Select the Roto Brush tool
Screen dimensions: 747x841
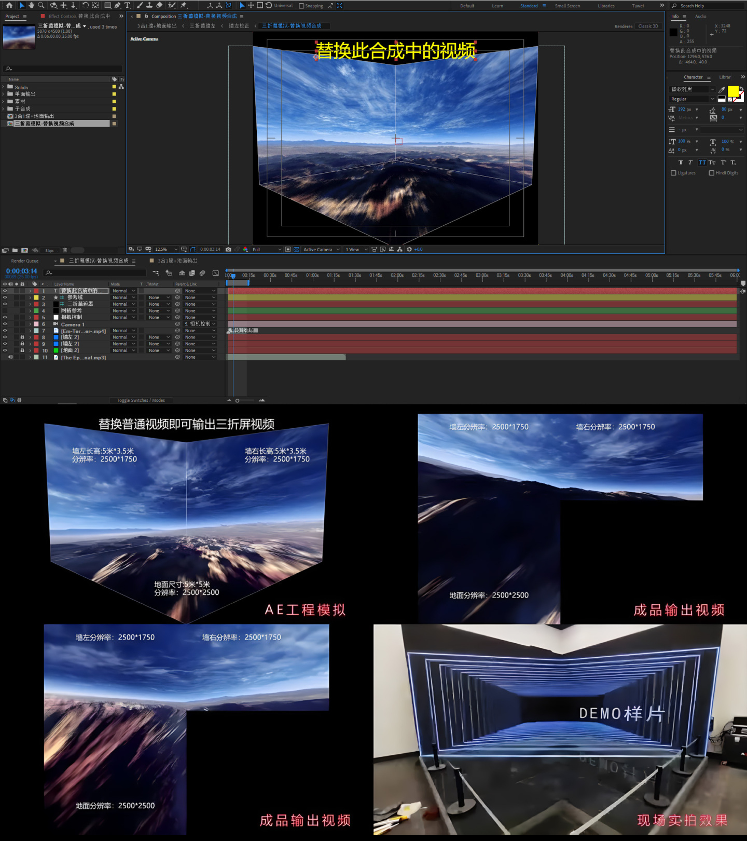point(172,5)
